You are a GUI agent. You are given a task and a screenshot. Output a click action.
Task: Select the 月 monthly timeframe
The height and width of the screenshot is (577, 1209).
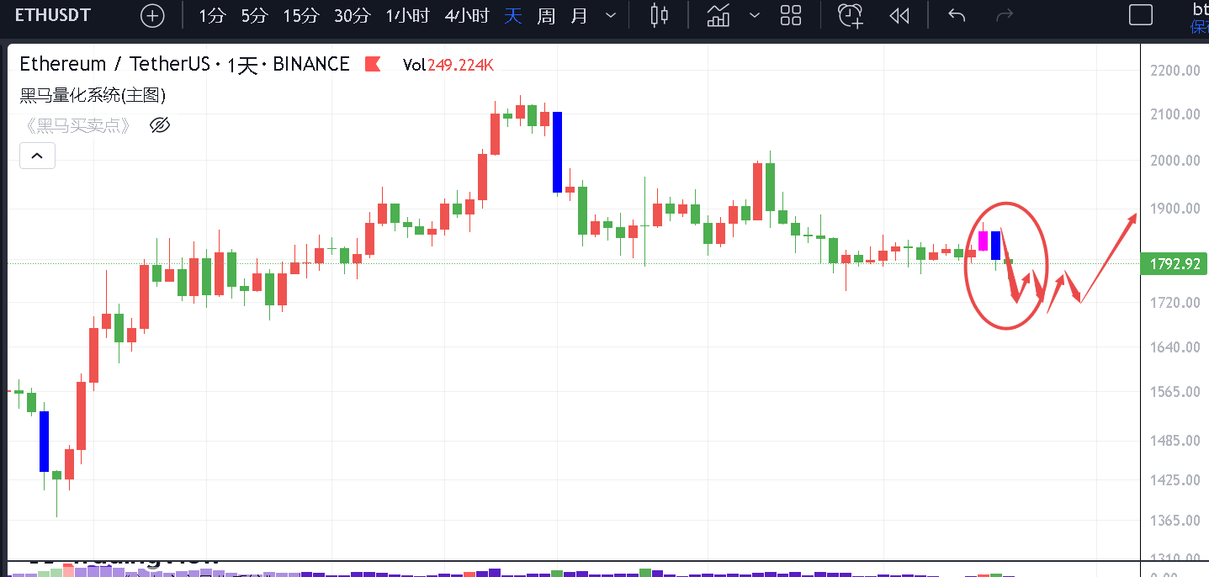(580, 15)
